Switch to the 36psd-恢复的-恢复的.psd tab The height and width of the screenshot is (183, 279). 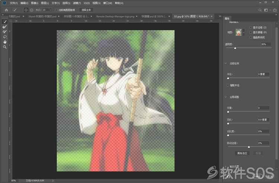pyautogui.click(x=42, y=16)
